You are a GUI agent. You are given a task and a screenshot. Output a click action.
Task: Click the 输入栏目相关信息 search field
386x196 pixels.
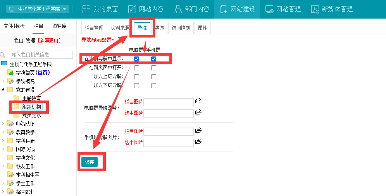41,55
